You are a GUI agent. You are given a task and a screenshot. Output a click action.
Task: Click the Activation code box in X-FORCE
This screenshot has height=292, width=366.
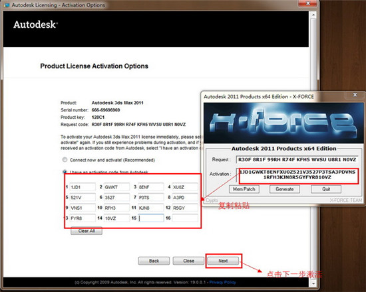click(x=297, y=175)
